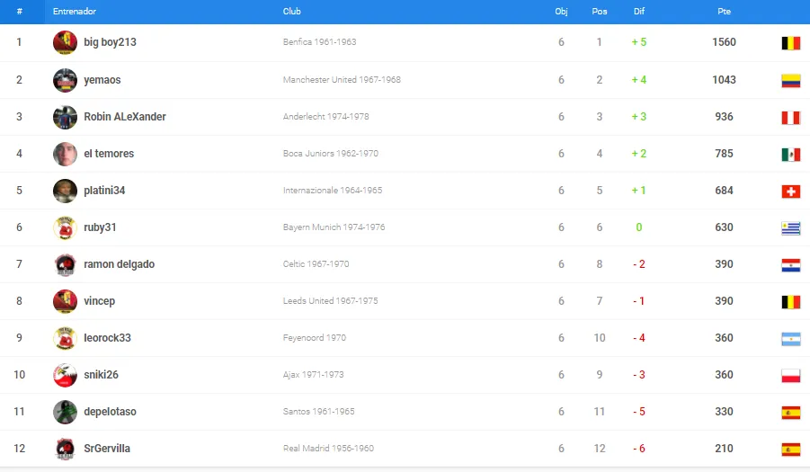Image resolution: width=810 pixels, height=472 pixels.
Task: Sort by Pos column header
Action: (600, 12)
